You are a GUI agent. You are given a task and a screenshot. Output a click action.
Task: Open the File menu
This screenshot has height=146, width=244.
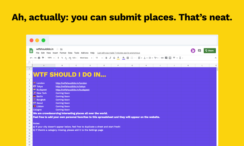click(x=38, y=53)
